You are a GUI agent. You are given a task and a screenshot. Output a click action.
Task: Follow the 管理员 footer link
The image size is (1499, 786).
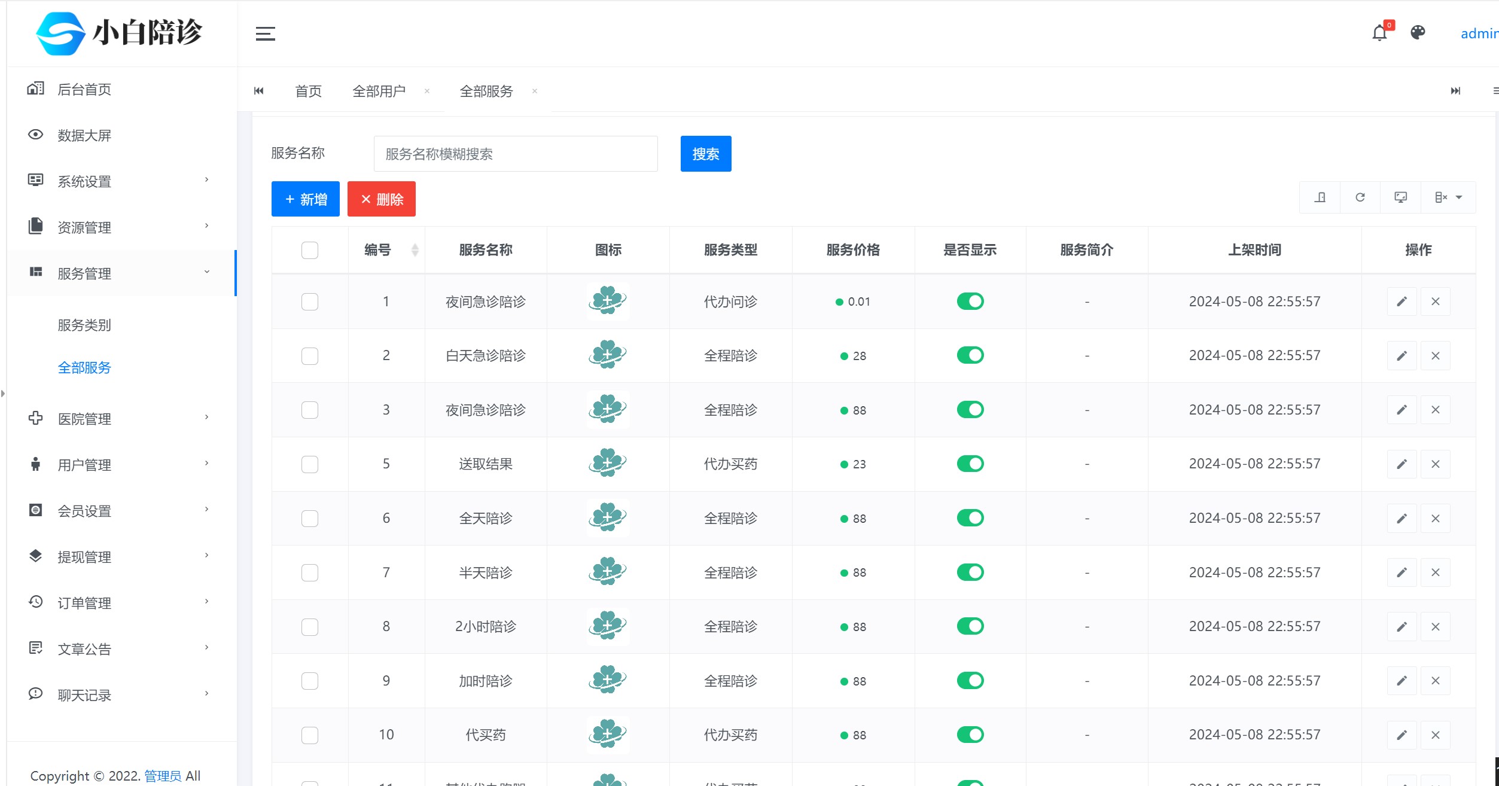[163, 776]
